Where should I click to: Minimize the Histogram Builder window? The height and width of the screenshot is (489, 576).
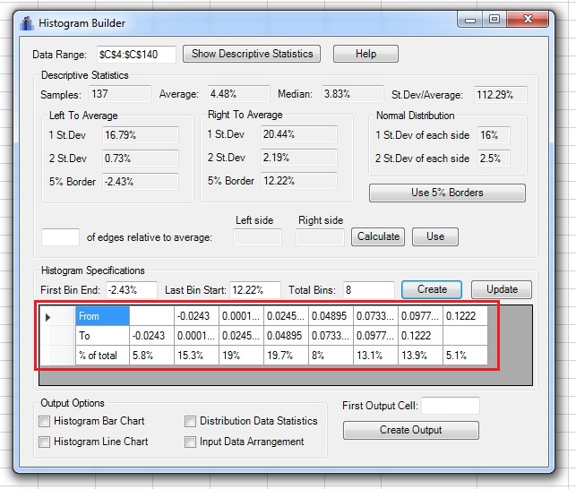point(470,20)
